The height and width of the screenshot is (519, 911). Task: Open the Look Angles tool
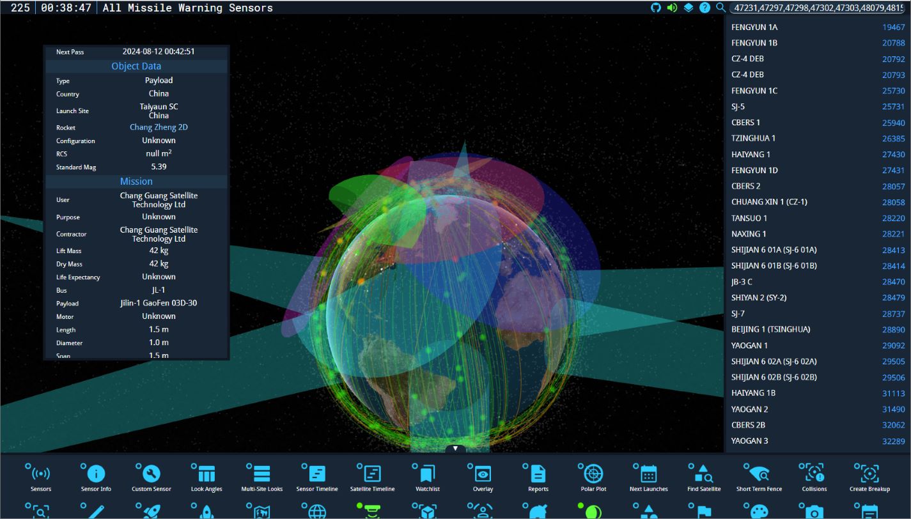(x=206, y=474)
